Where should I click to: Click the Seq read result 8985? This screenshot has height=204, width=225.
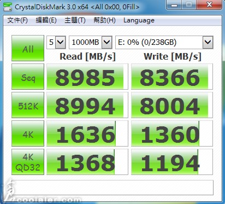pos(87,77)
